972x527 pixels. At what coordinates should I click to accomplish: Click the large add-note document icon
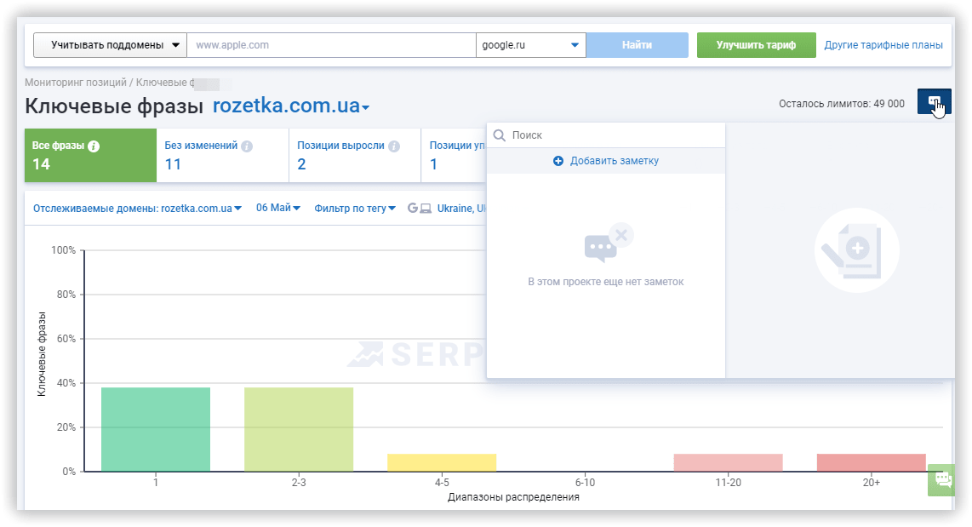(857, 250)
